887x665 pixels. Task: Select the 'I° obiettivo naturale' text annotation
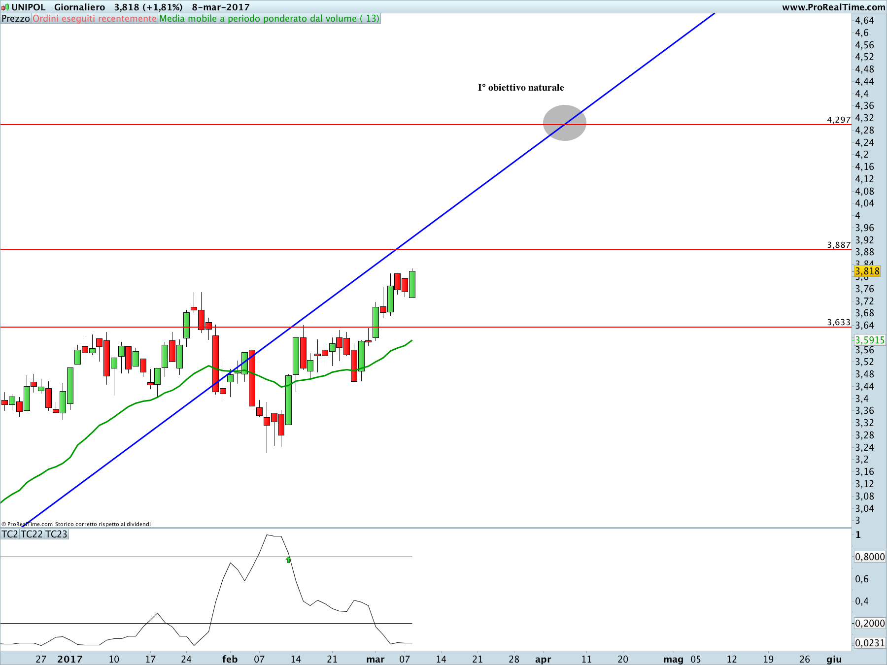tap(521, 88)
